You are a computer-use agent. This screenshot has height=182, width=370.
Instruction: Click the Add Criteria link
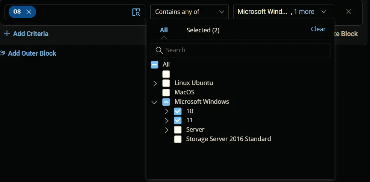point(31,34)
